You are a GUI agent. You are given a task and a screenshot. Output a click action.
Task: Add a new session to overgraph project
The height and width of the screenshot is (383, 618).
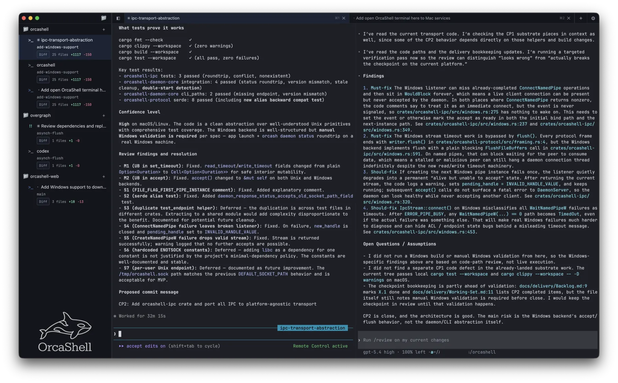tap(104, 116)
